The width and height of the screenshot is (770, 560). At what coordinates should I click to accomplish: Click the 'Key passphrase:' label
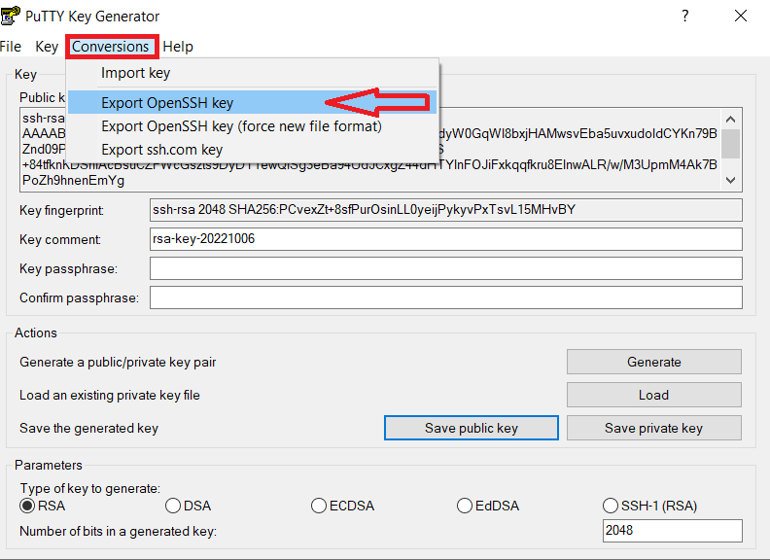[x=68, y=268]
